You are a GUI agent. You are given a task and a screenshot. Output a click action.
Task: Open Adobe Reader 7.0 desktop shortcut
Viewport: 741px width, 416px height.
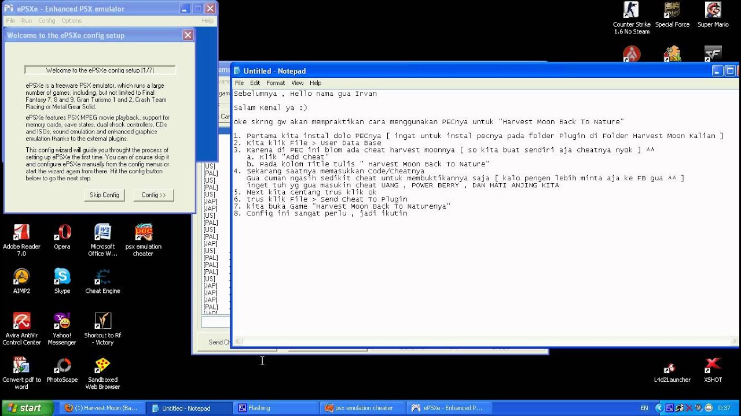coord(21,240)
